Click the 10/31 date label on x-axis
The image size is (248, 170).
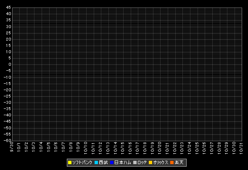241,148
